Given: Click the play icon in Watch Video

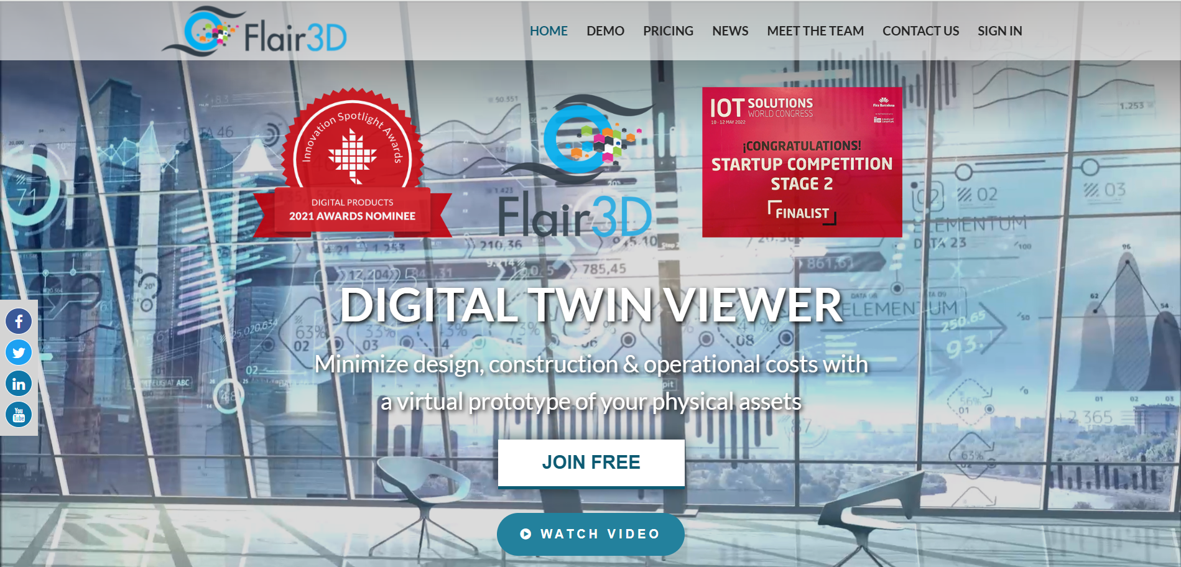Looking at the screenshot, I should [526, 534].
